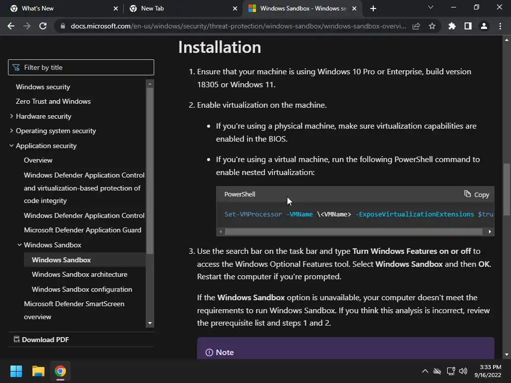Collapse the Windows Sandbox tree node

coord(19,244)
